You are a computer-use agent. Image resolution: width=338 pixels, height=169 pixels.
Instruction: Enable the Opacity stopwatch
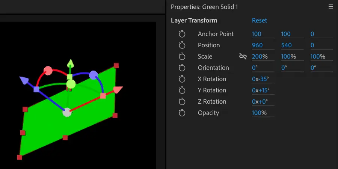click(x=182, y=113)
